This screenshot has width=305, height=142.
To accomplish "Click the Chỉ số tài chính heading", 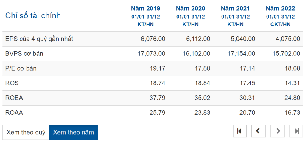I will 33,16.
